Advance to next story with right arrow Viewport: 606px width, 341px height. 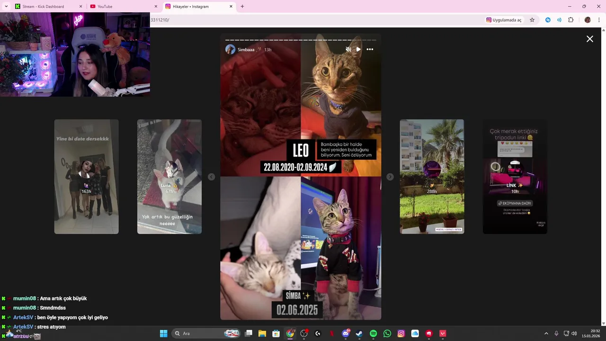tap(390, 177)
